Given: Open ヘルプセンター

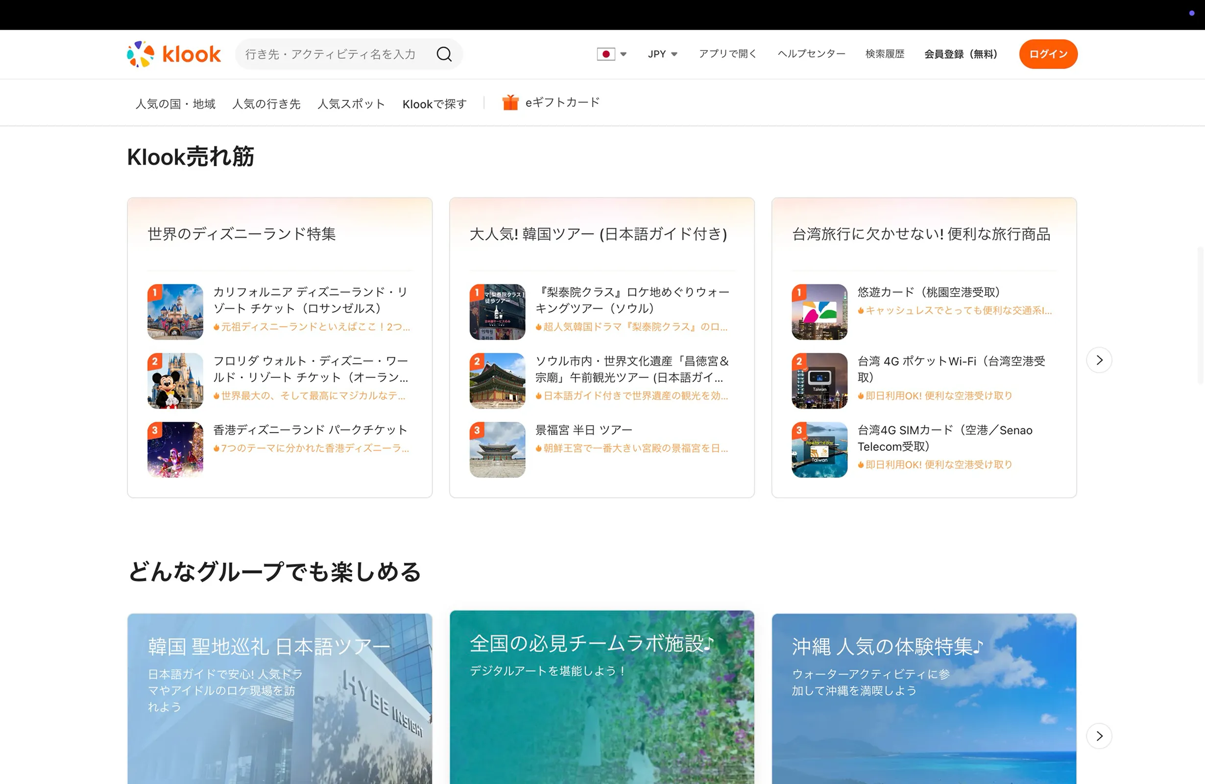Looking at the screenshot, I should 812,54.
